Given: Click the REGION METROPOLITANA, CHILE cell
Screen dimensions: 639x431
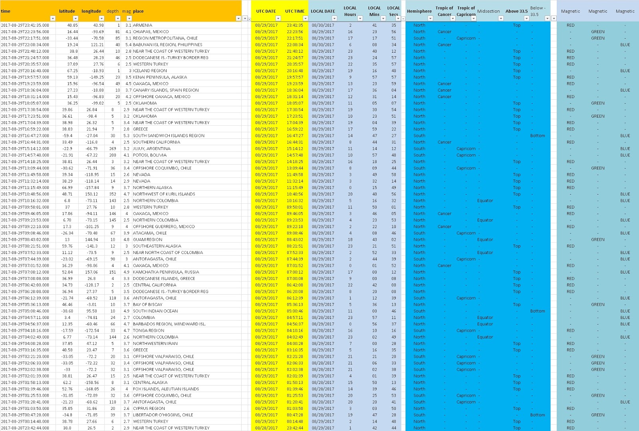Looking at the screenshot, I should [187, 38].
